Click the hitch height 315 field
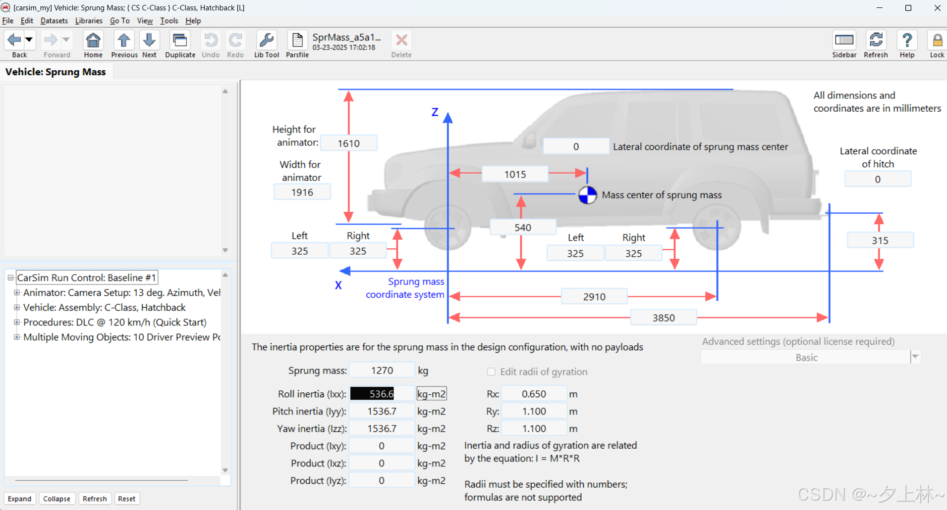 (x=880, y=240)
